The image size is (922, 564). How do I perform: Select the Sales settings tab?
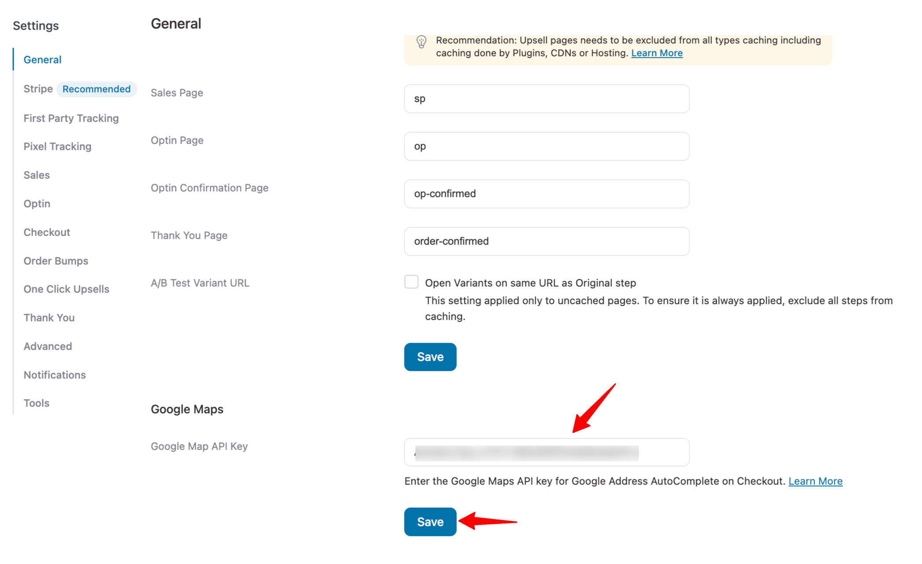tap(37, 175)
